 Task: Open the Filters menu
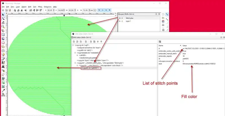(40, 7)
